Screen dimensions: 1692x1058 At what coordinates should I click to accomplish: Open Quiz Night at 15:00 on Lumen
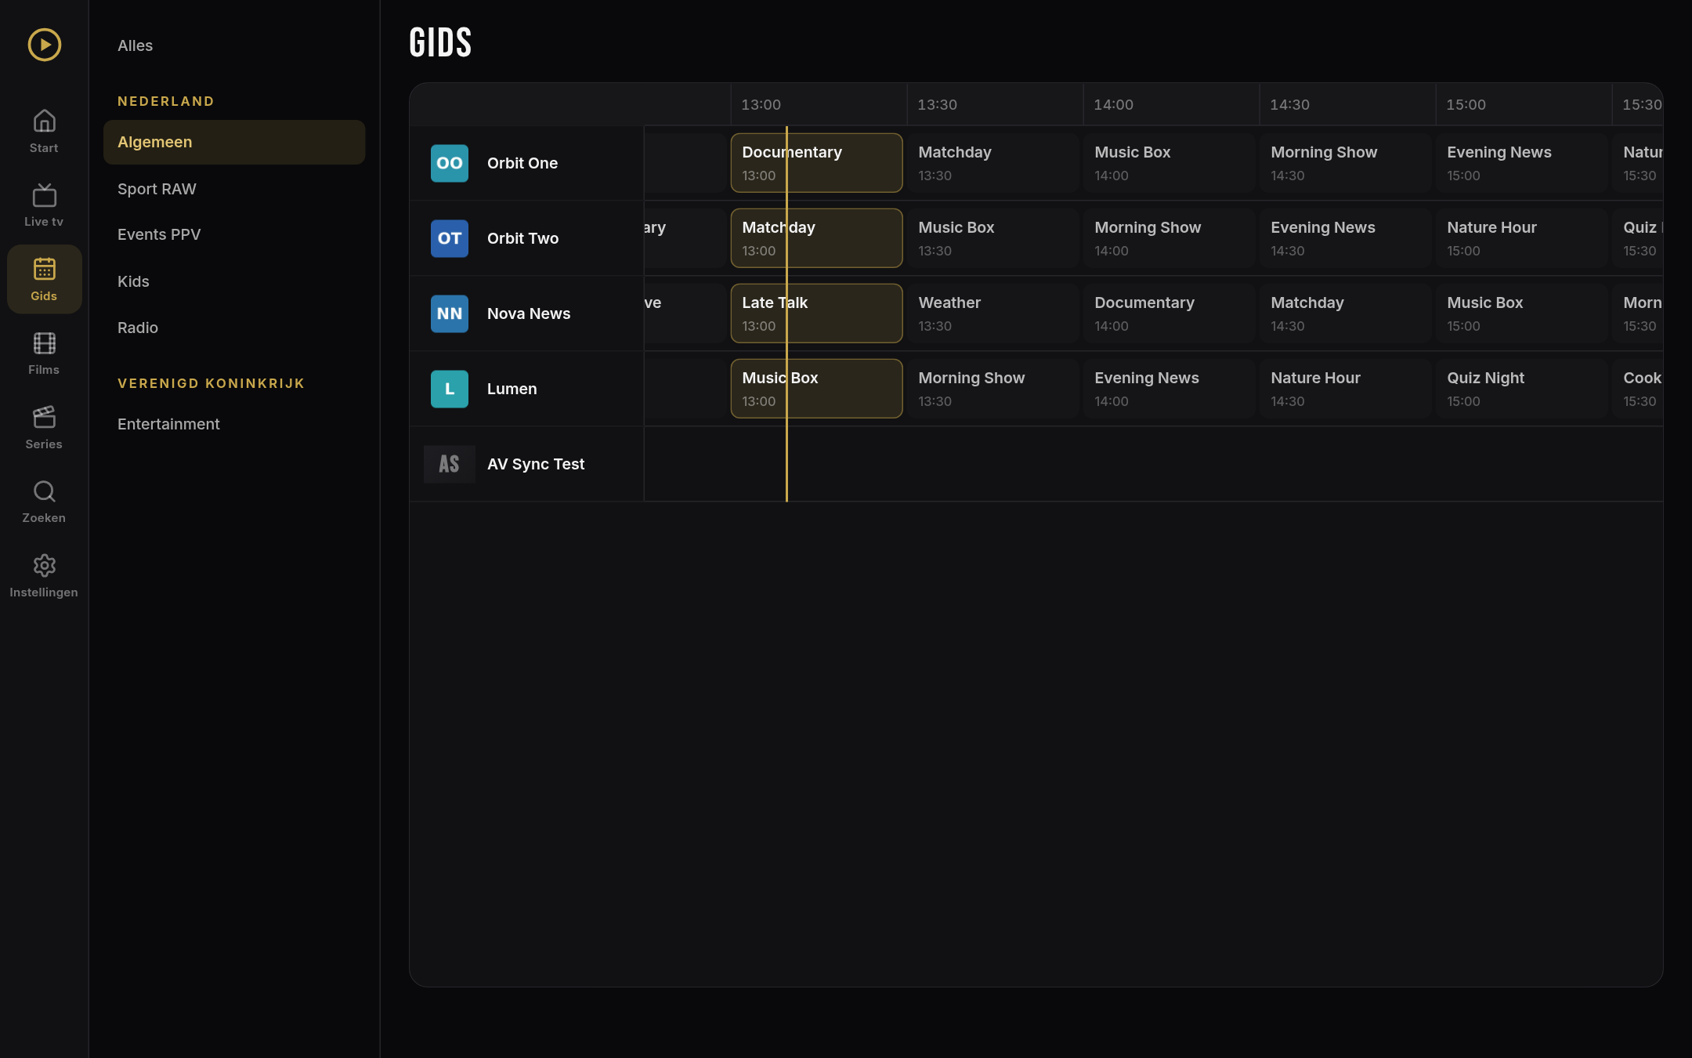[1521, 389]
